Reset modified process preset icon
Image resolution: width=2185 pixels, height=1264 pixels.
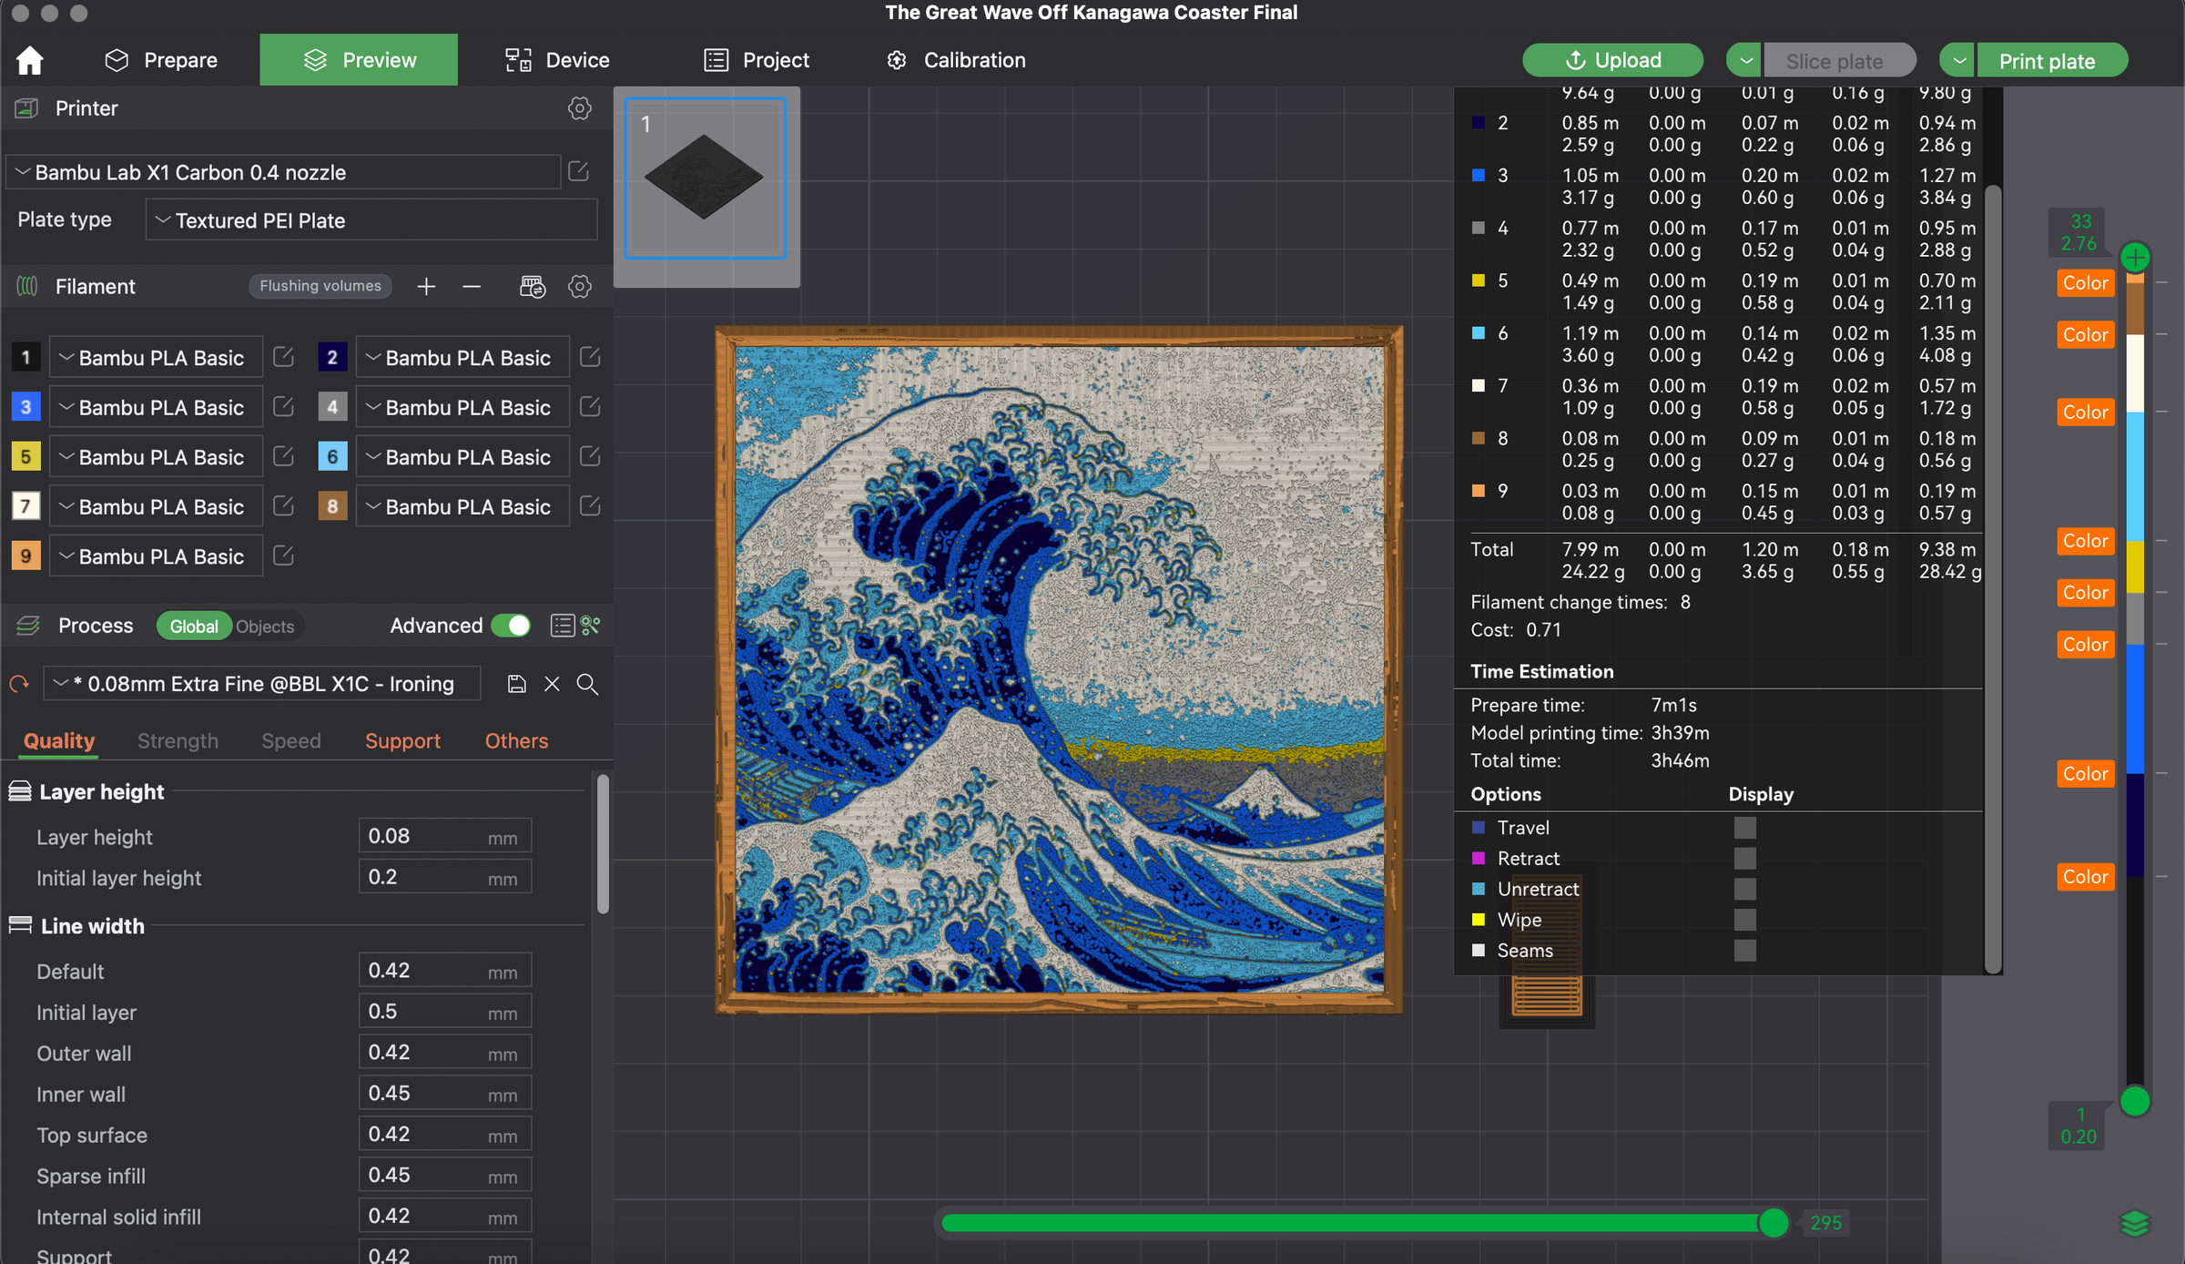tap(19, 684)
